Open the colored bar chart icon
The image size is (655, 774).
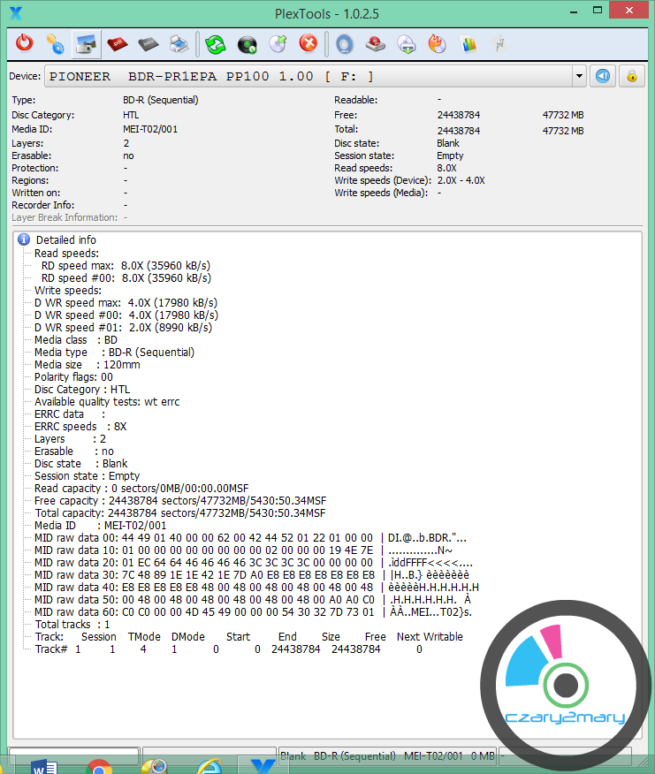coord(468,42)
